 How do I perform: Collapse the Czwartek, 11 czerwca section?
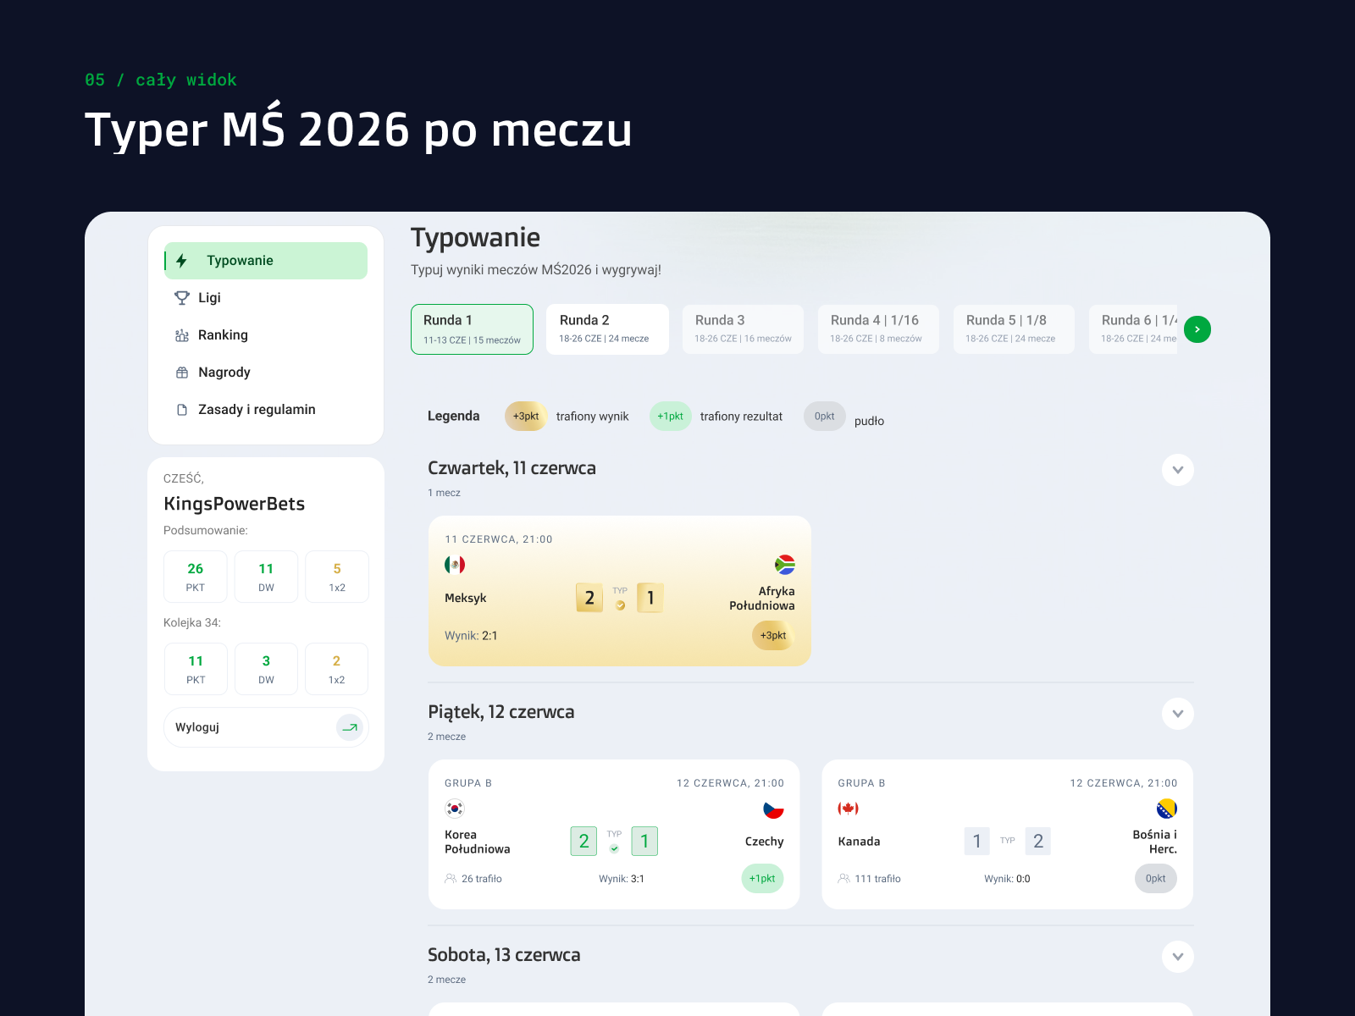pyautogui.click(x=1177, y=470)
